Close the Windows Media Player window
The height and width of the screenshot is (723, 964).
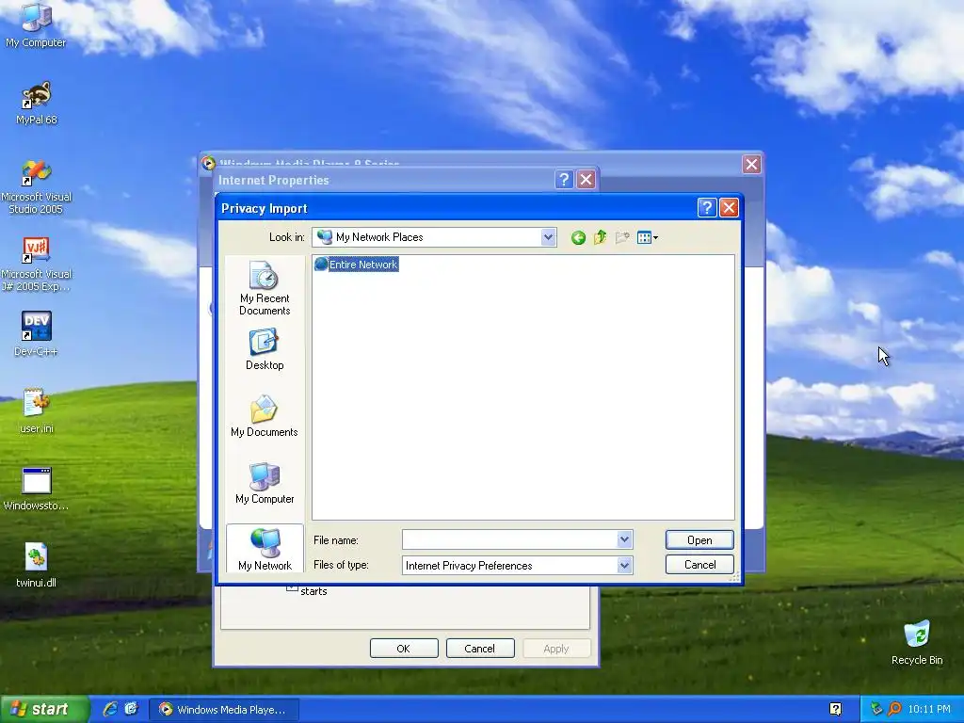(x=751, y=164)
